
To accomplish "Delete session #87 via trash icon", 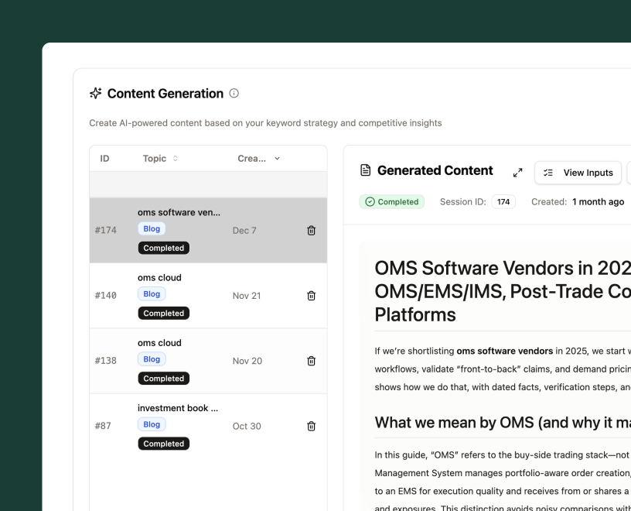I will tap(311, 426).
